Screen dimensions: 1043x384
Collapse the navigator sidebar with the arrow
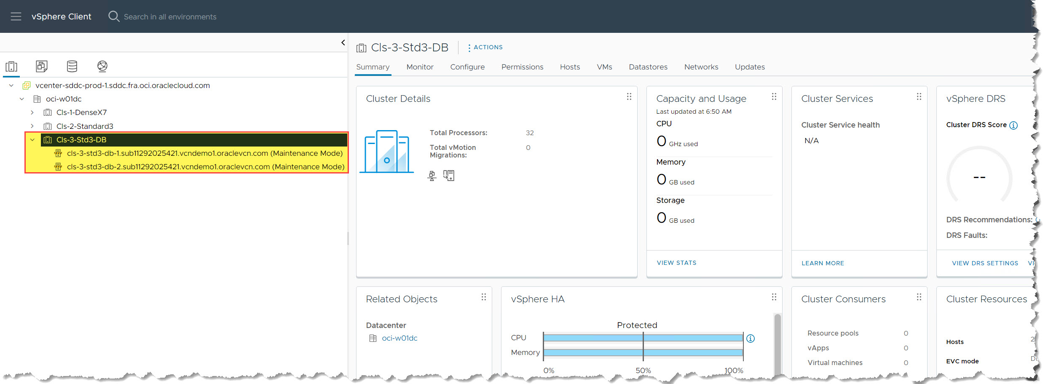[x=343, y=43]
